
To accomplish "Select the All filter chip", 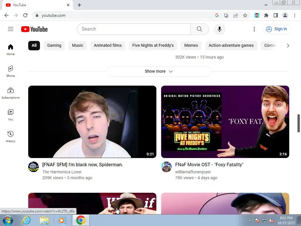I will (34, 46).
